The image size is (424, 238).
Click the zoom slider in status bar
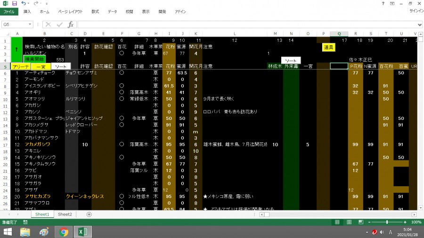point(387,222)
